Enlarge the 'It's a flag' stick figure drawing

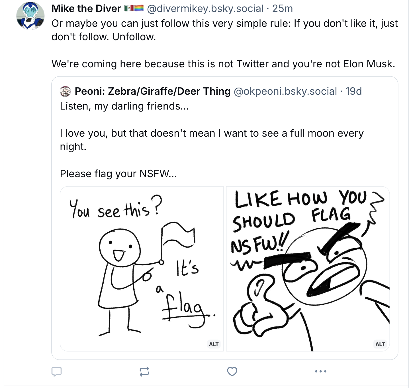[x=142, y=268]
